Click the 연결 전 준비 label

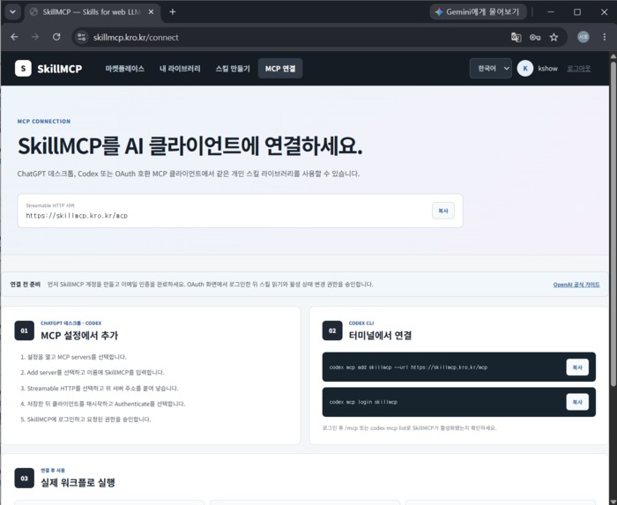pos(26,285)
